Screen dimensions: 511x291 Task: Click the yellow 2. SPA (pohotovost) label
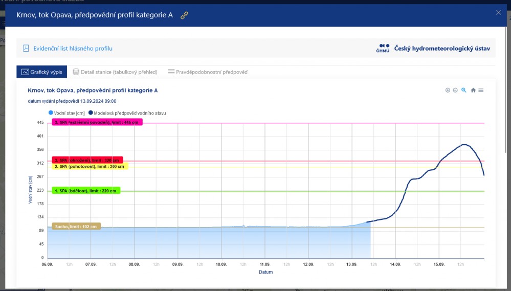pos(89,166)
